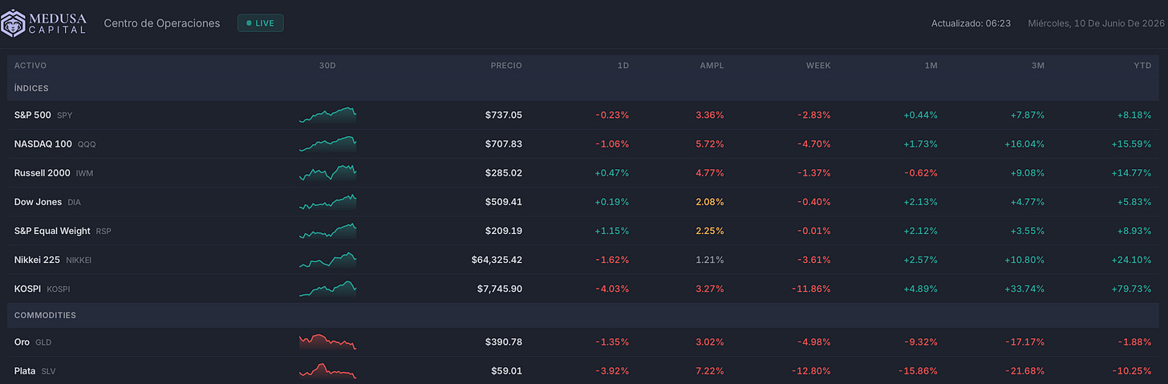Select the NASDAQ 100 asset name

coord(43,143)
